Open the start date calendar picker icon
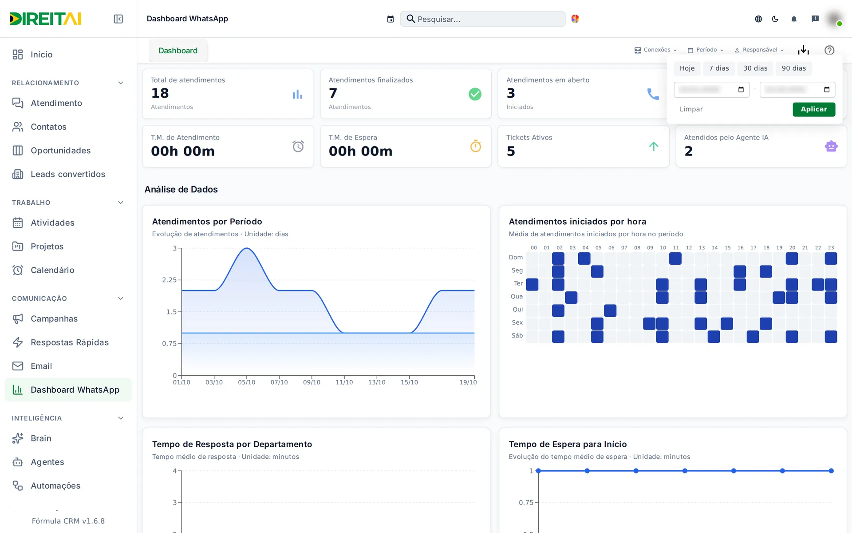Screen dimensions: 852x533 point(741,90)
